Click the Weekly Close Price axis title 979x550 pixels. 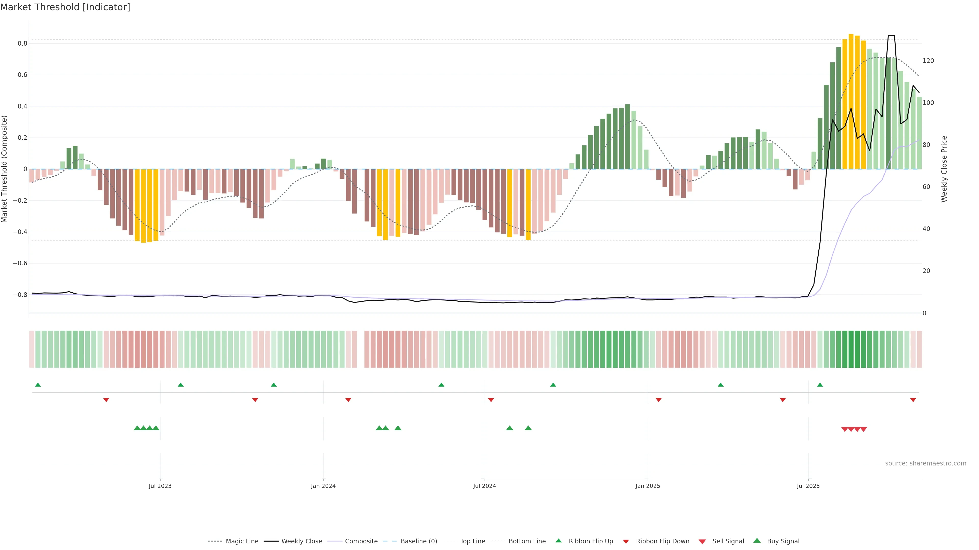coord(944,169)
